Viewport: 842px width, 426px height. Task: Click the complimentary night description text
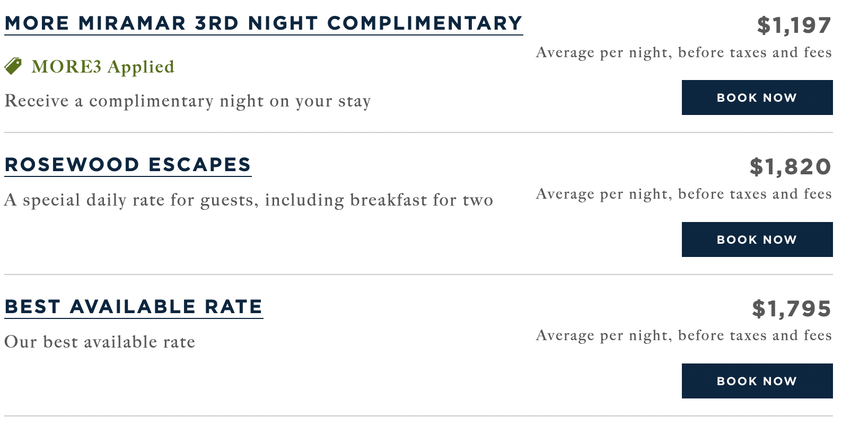[x=188, y=101]
